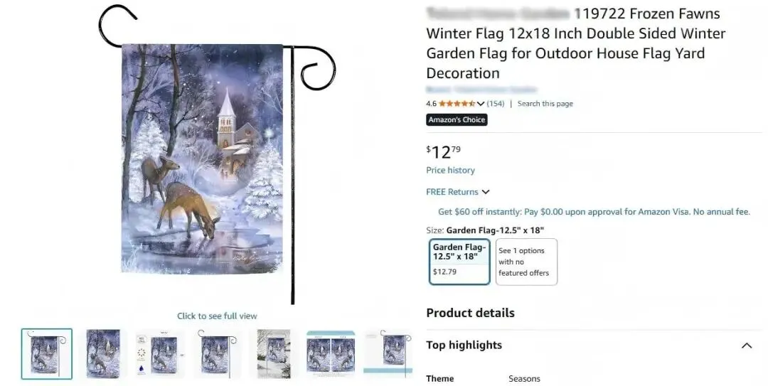Select the first flag-on-stand thumbnail
Image resolution: width=768 pixels, height=386 pixels.
tap(46, 354)
